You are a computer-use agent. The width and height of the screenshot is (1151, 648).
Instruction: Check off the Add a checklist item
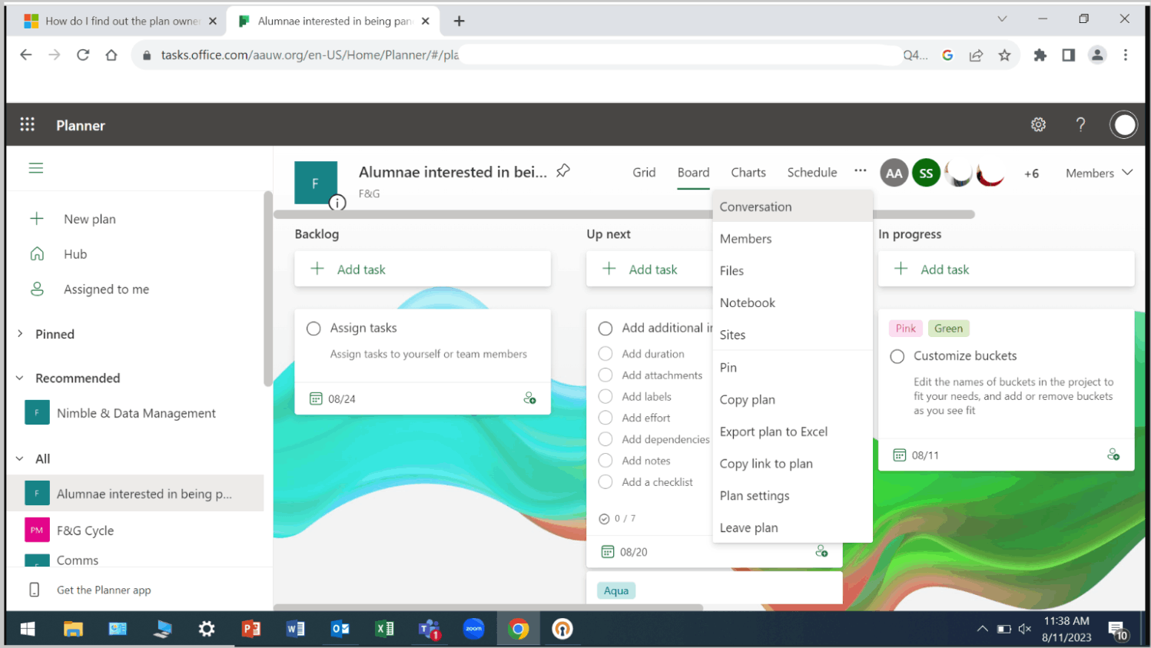[x=605, y=481]
